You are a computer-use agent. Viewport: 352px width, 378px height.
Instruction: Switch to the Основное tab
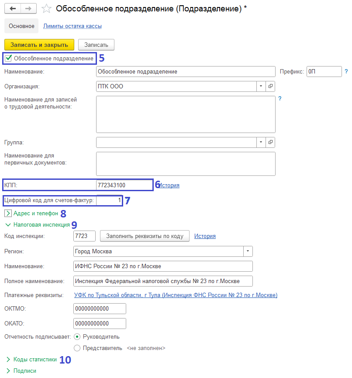click(21, 26)
